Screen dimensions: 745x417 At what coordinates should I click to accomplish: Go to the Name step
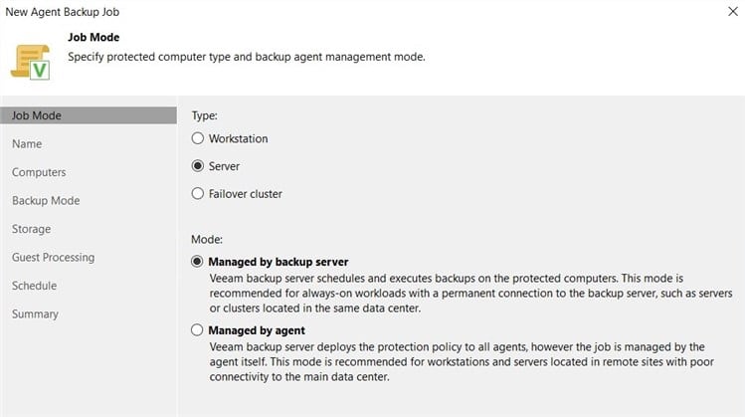[x=27, y=144]
